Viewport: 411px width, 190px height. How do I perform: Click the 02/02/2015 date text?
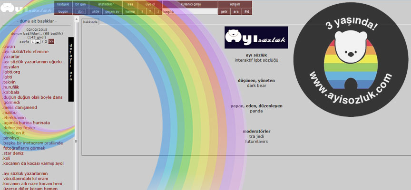[37, 29]
